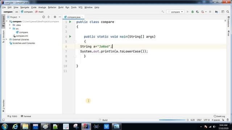Click memory indicator icon at status bar end
The width and height of the screenshot is (232, 130).
tap(228, 120)
